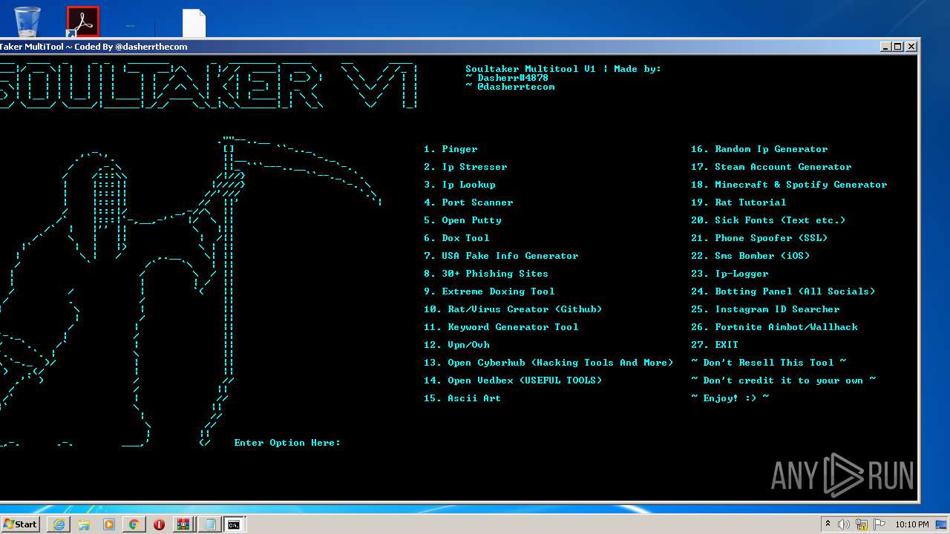Open Windows Explorer folder in taskbar

84,524
